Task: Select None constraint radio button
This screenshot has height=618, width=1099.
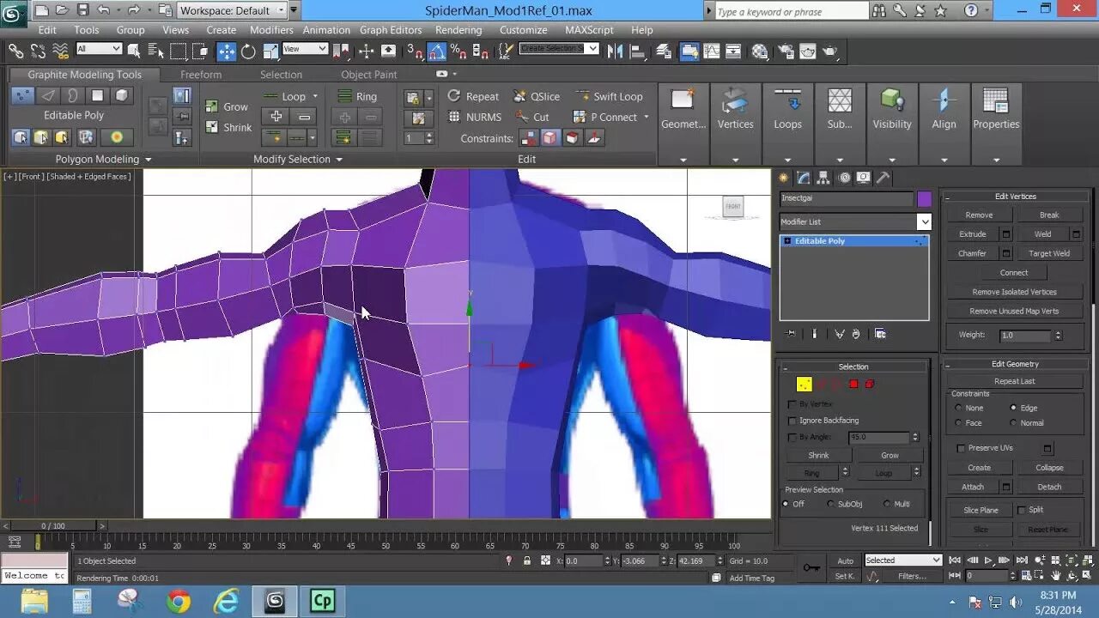Action: [958, 409]
